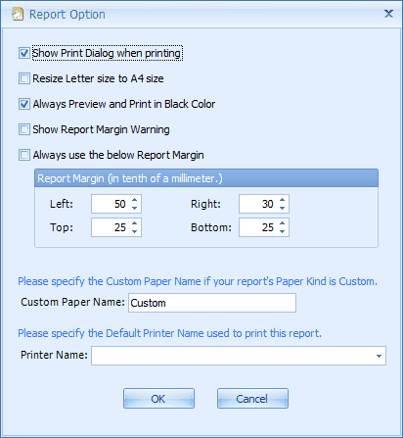
Task: Decrease the Right margin with down arrow
Action: 283,208
